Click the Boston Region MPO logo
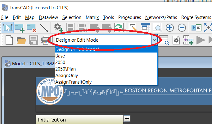The width and height of the screenshot is (212, 124). point(50,91)
